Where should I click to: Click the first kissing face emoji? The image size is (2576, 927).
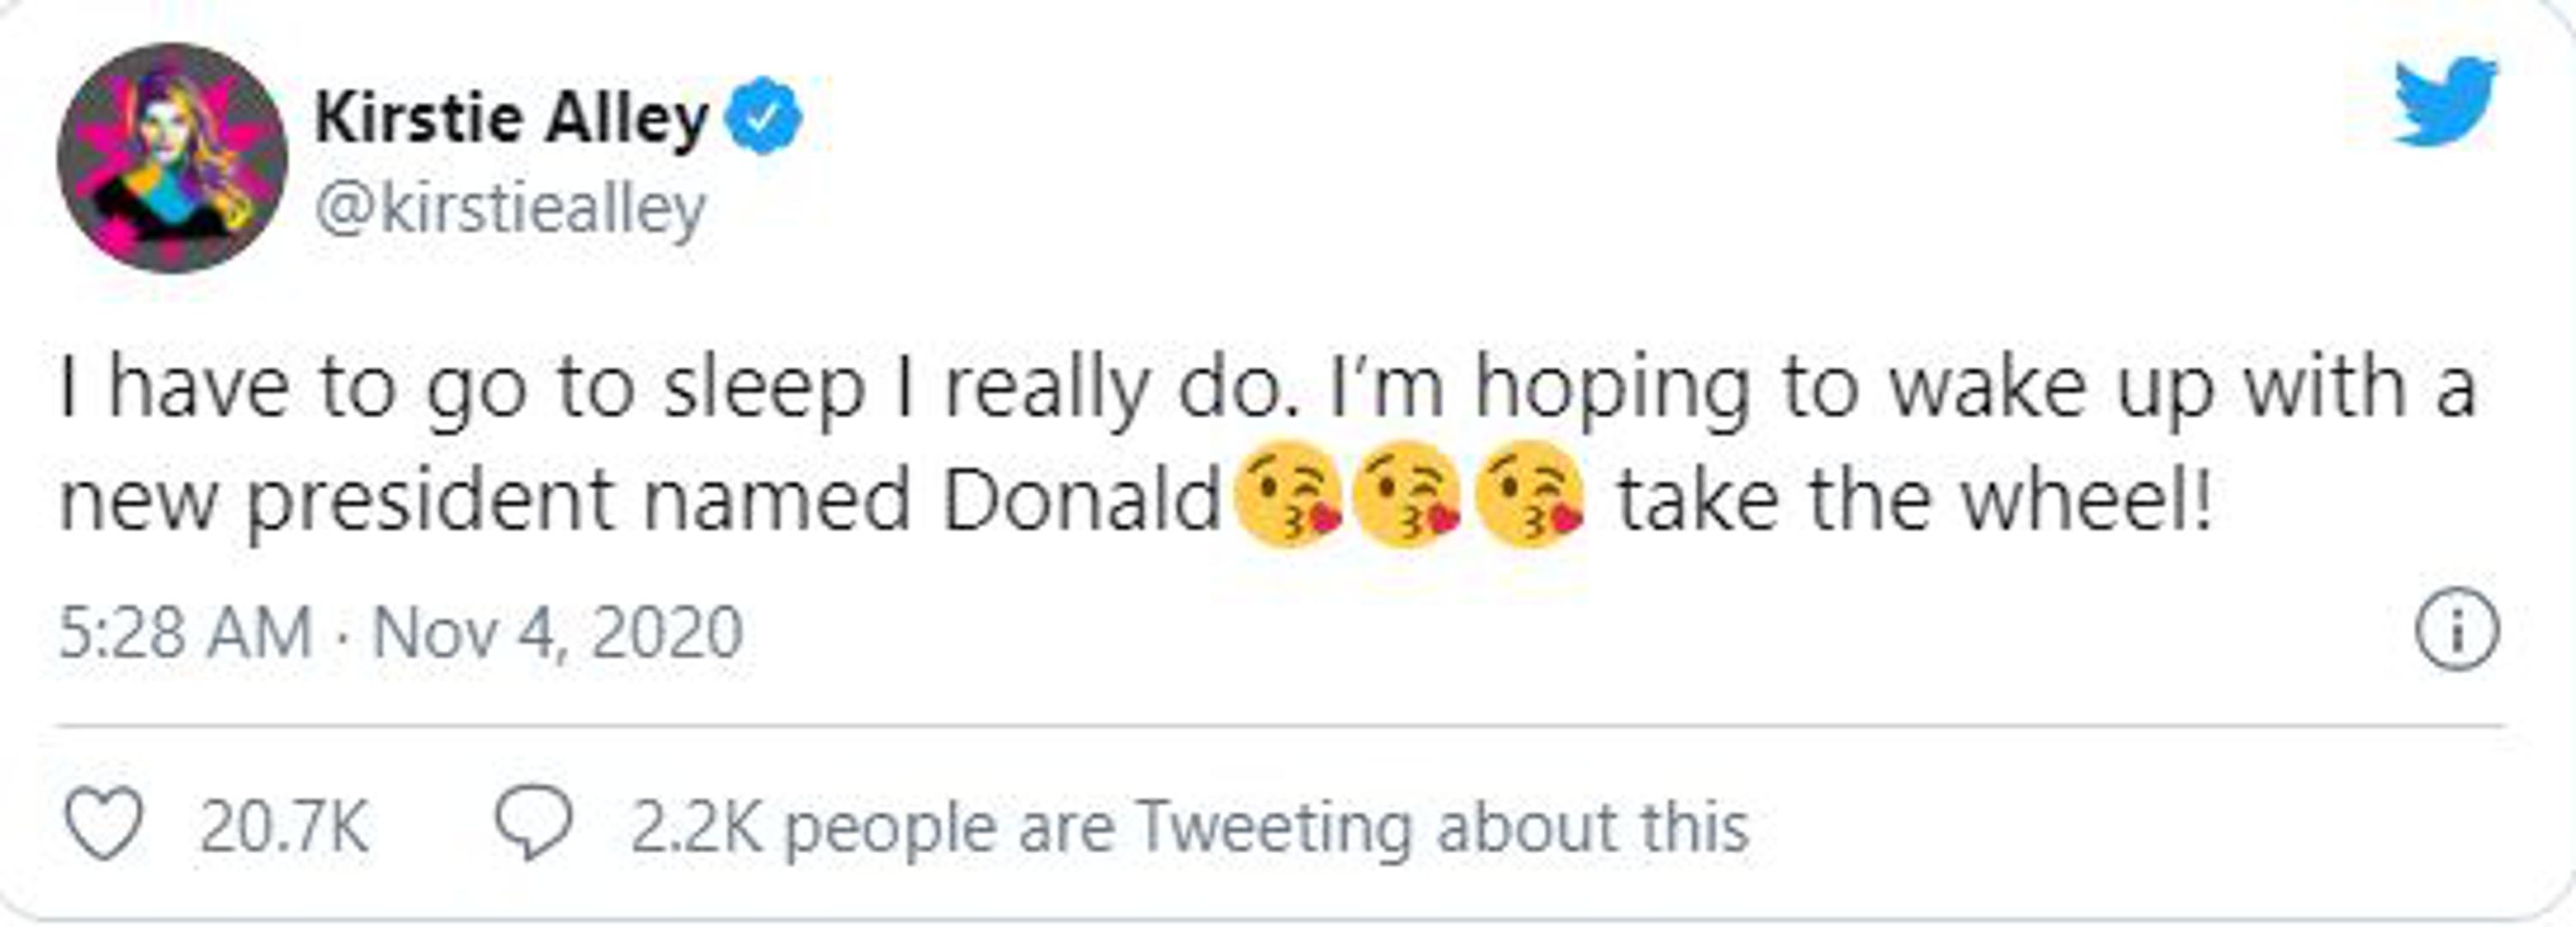click(x=1288, y=494)
